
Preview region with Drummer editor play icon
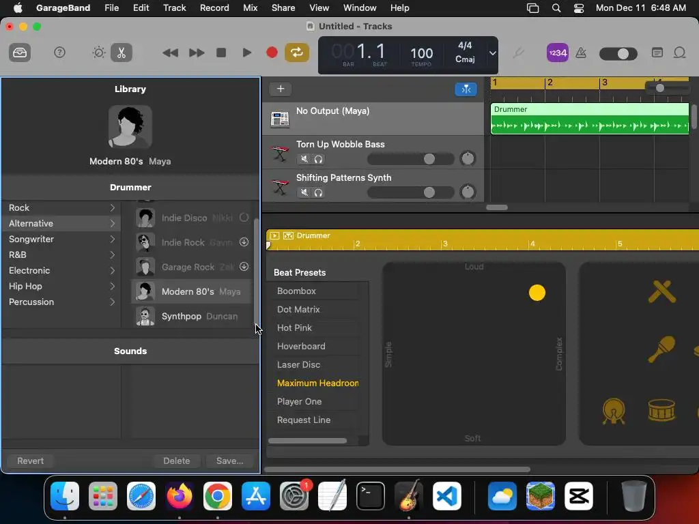(x=274, y=235)
